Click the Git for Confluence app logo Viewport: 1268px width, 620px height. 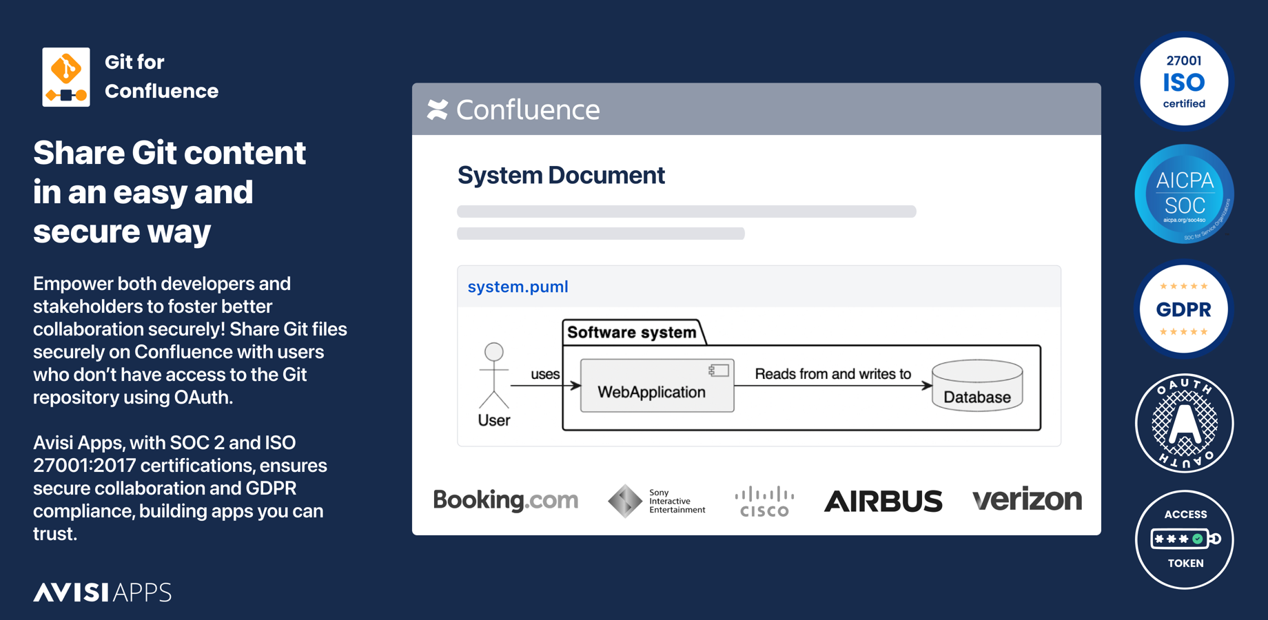(x=66, y=77)
